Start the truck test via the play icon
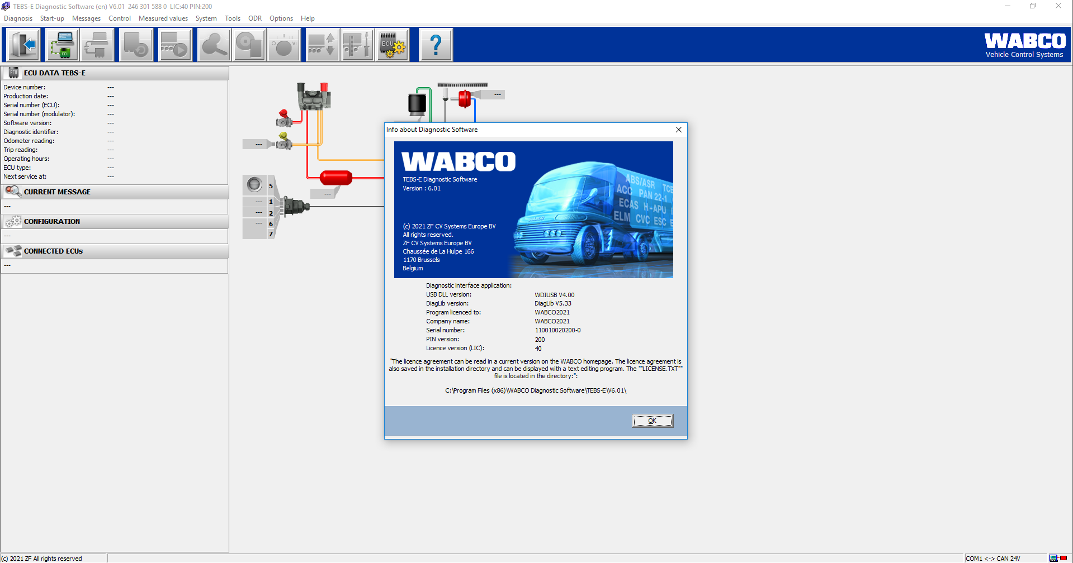Viewport: 1073px width, 563px height. pos(175,45)
